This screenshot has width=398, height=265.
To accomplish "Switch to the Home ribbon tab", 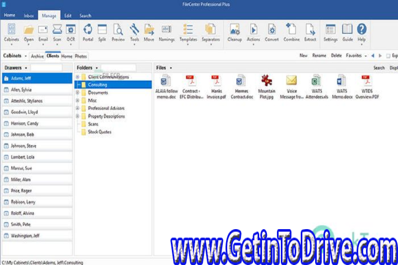I will (9, 15).
